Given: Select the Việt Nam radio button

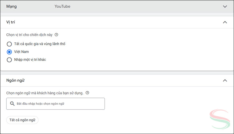Looking at the screenshot, I should (9, 52).
